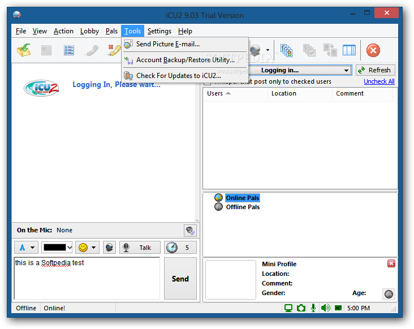Close Mini Profile with its red X

pos(391,263)
